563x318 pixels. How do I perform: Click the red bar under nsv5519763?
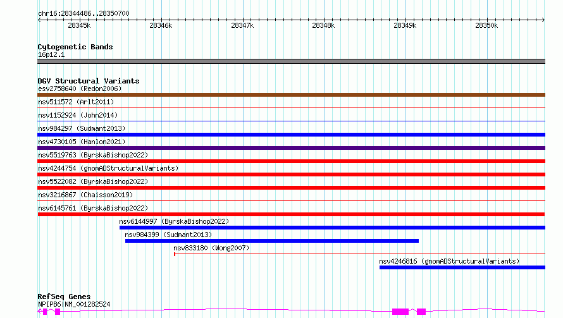pyautogui.click(x=291, y=161)
